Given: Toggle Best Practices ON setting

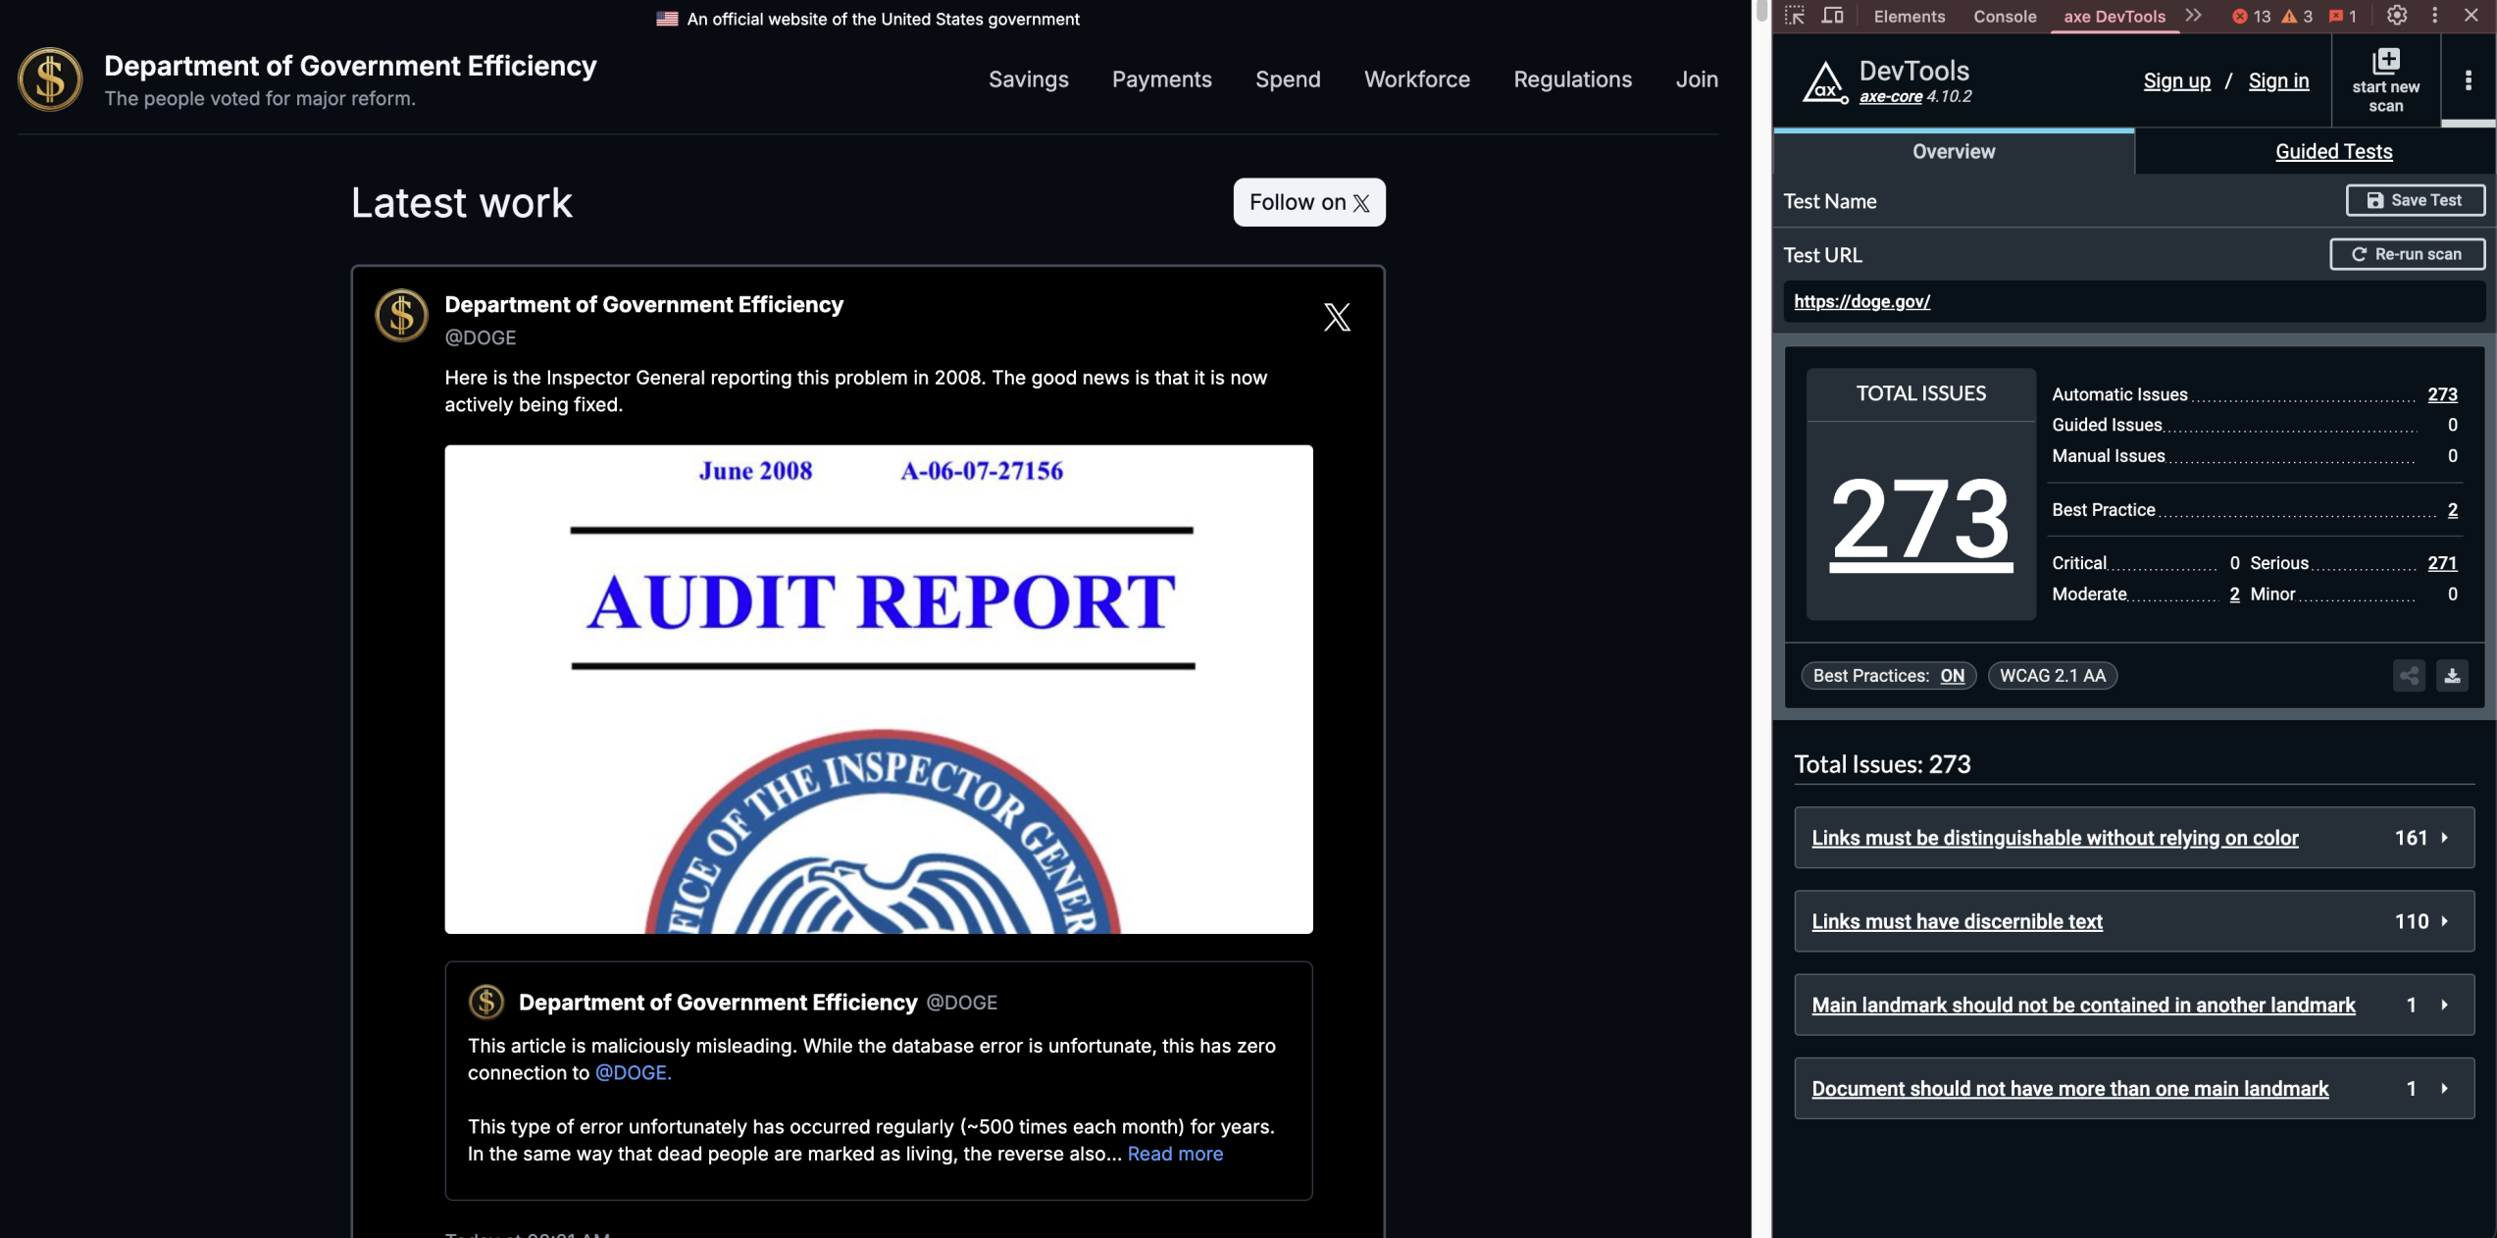Looking at the screenshot, I should coord(1952,675).
